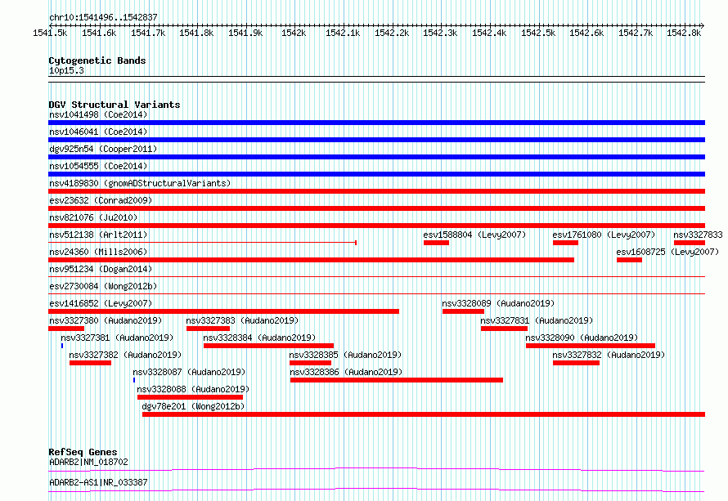This screenshot has height=501, width=728.
Task: Click the thin red line under nsv512138
Action: 202,242
